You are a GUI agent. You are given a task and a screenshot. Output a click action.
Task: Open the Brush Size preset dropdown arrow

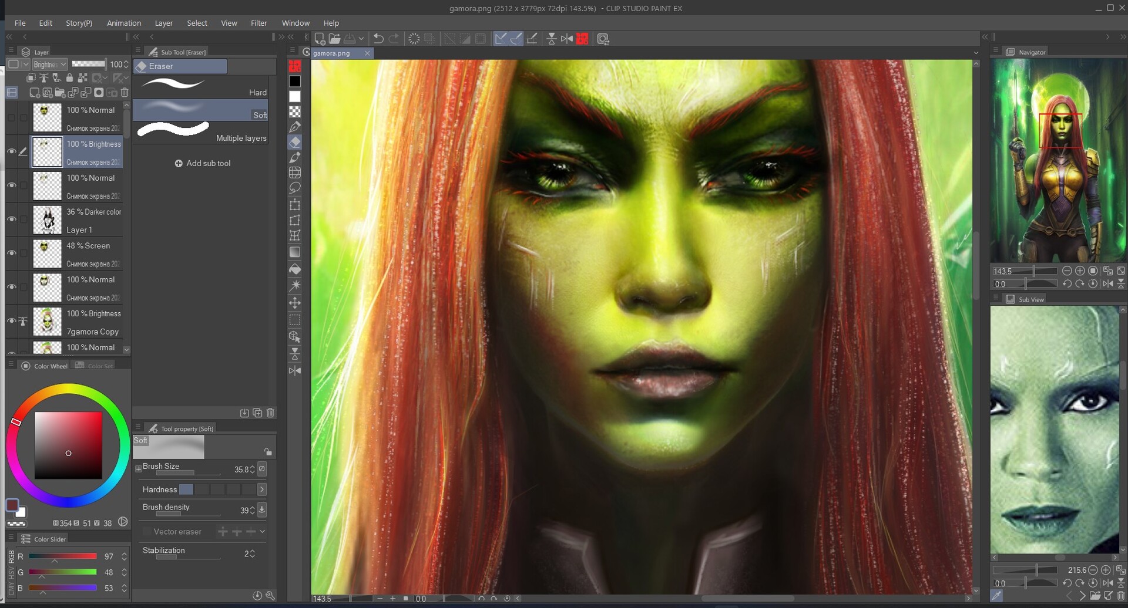coord(263,469)
